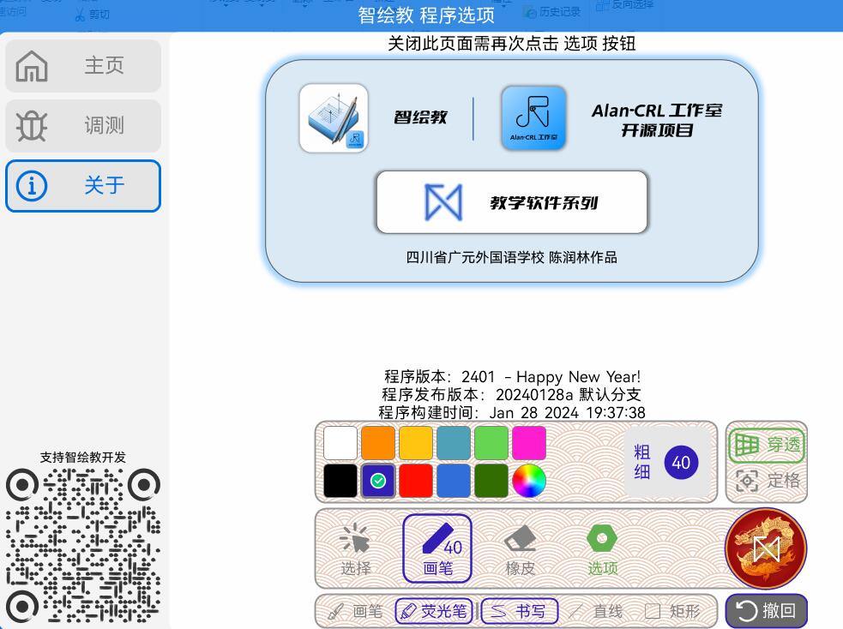Image resolution: width=843 pixels, height=629 pixels.
Task: Select the 画笔 pen tool with size 40
Action: (x=437, y=548)
